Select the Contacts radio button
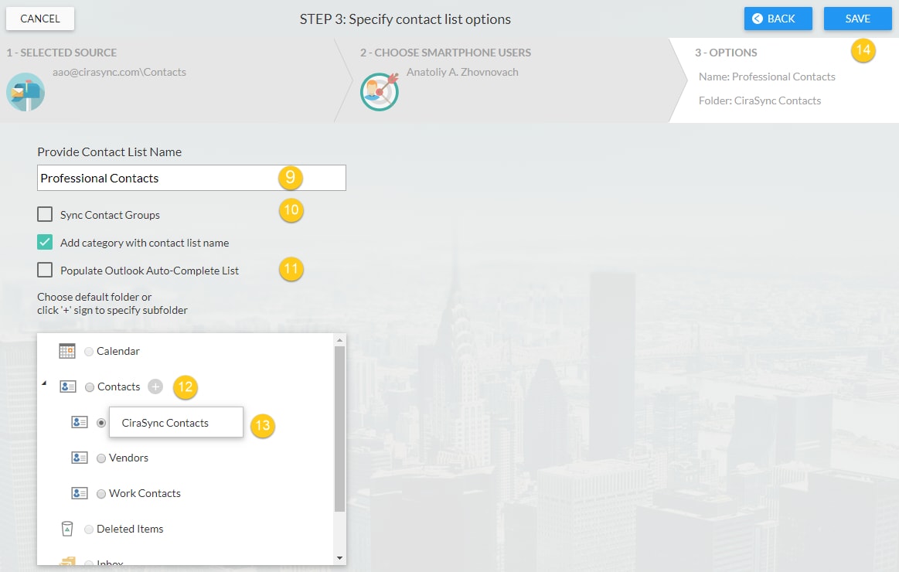Viewport: 899px width, 572px height. [x=90, y=387]
